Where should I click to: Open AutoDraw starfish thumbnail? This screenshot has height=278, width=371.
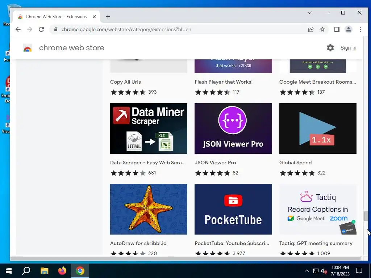pyautogui.click(x=149, y=209)
